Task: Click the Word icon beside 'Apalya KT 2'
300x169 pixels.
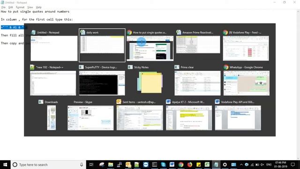Action: click(168, 102)
